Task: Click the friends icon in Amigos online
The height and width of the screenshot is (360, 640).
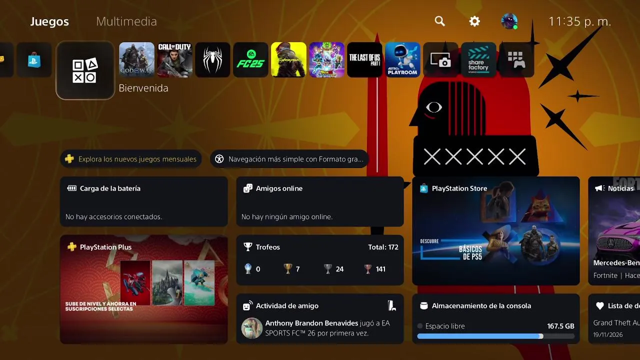Action: [247, 188]
